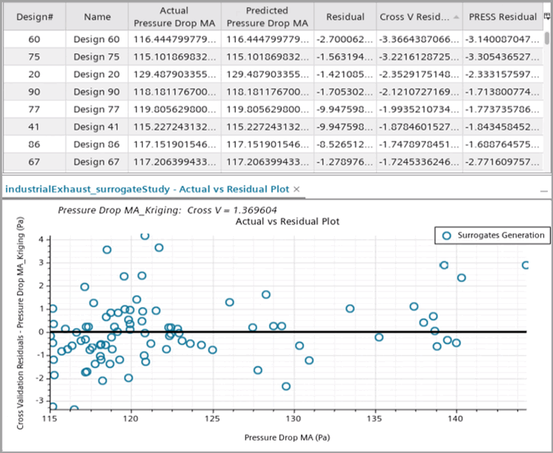Click Residual cell -8.526512... in Design 86 row
Screen dimensions: 553x453
[345, 145]
